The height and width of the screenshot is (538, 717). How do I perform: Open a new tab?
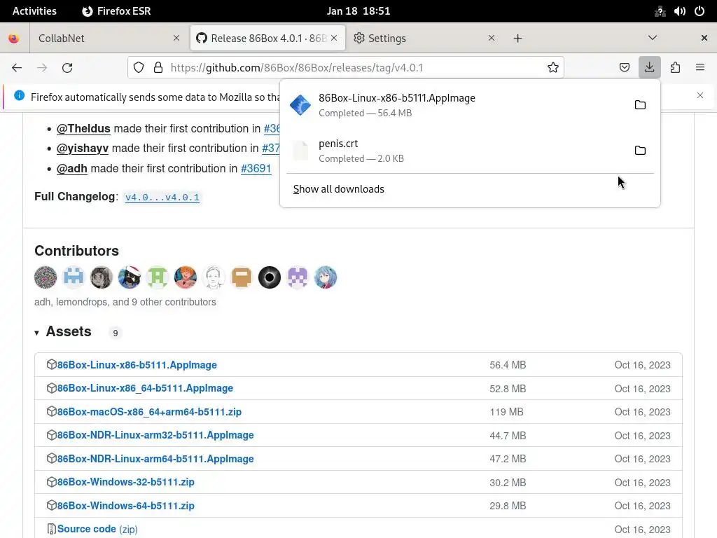click(x=517, y=39)
